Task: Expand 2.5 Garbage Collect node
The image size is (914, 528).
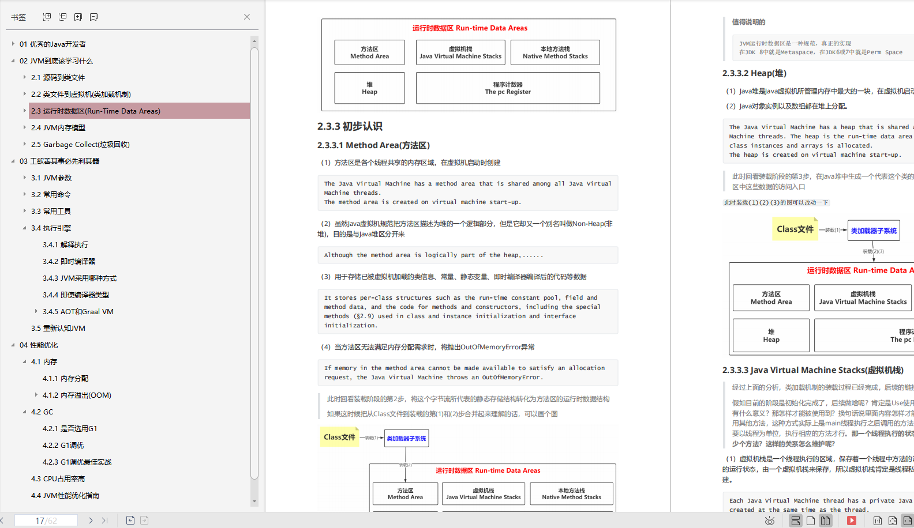Action: pyautogui.click(x=25, y=144)
